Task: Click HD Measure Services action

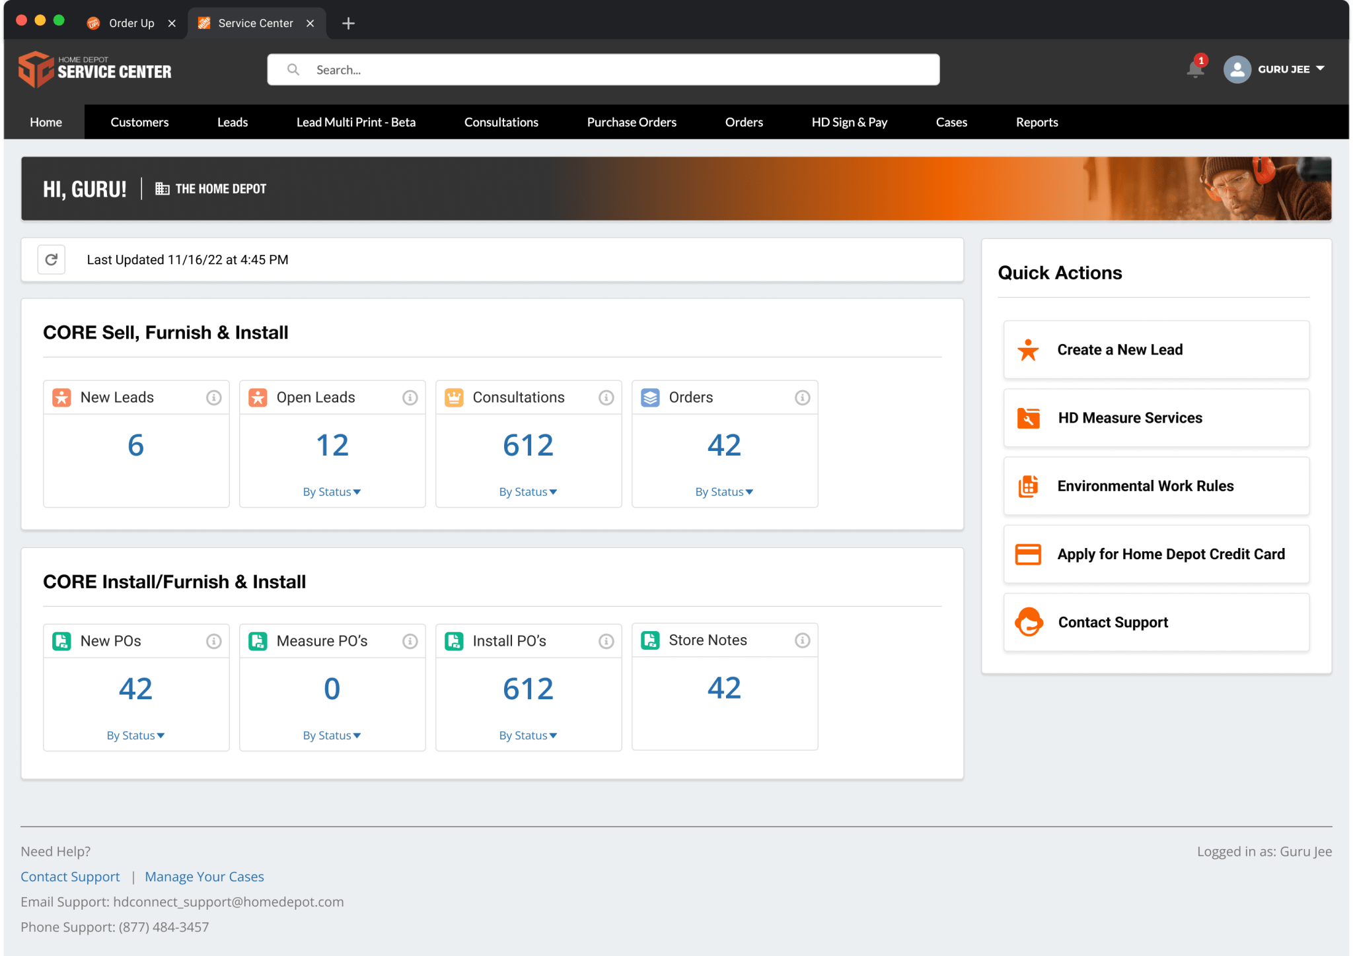Action: (1156, 418)
